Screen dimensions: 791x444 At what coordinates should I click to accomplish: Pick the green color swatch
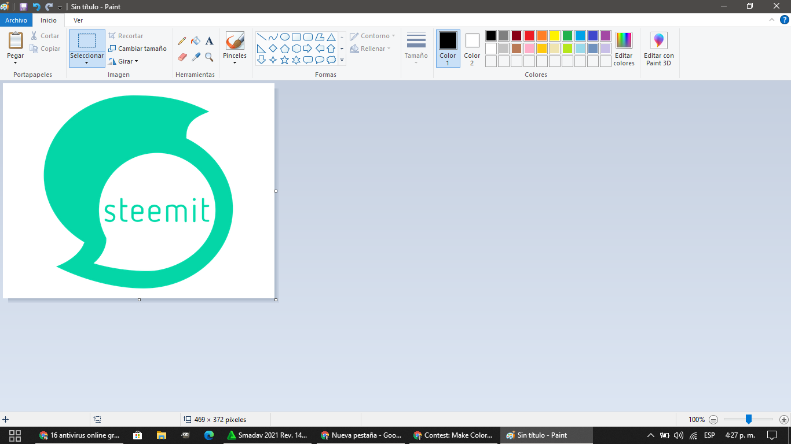tap(567, 36)
